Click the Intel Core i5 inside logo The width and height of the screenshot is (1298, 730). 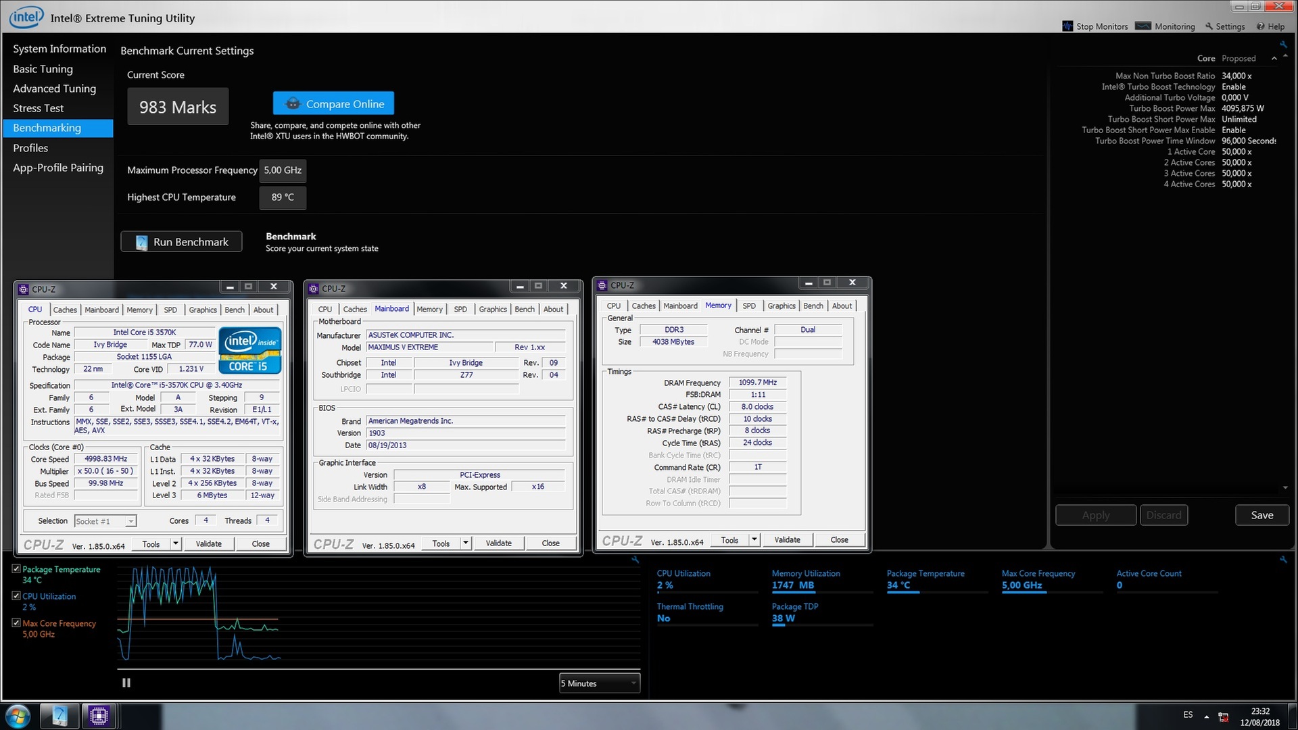249,351
